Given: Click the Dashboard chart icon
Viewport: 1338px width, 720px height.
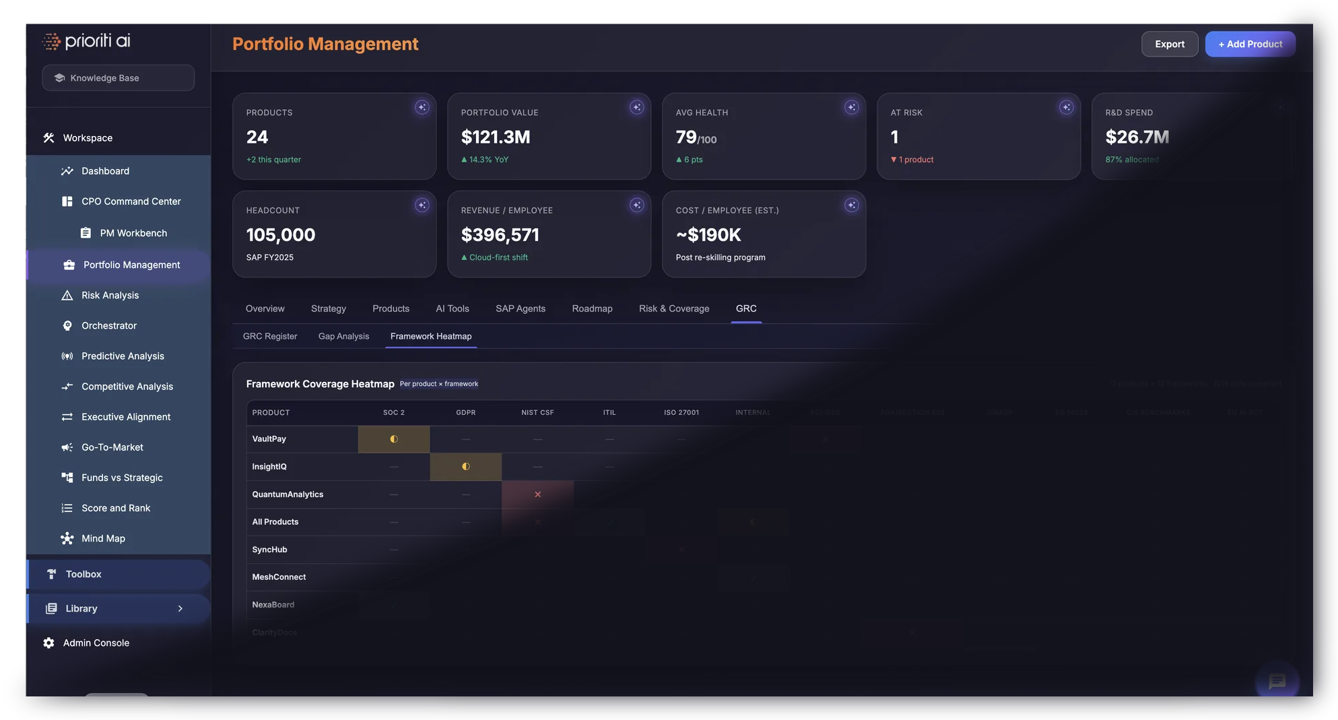Looking at the screenshot, I should click(67, 171).
